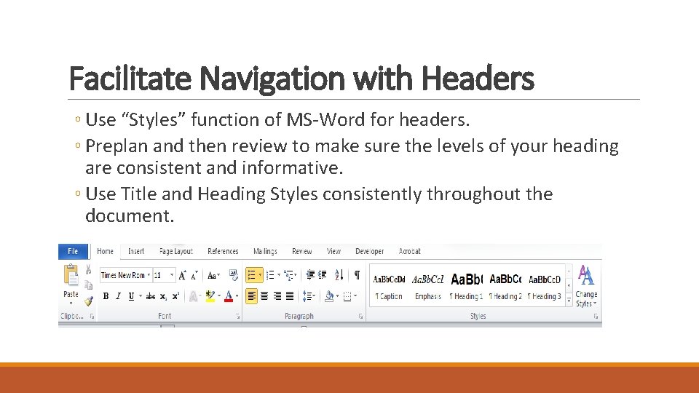
Task: Switch to the Review tab
Action: click(x=301, y=251)
